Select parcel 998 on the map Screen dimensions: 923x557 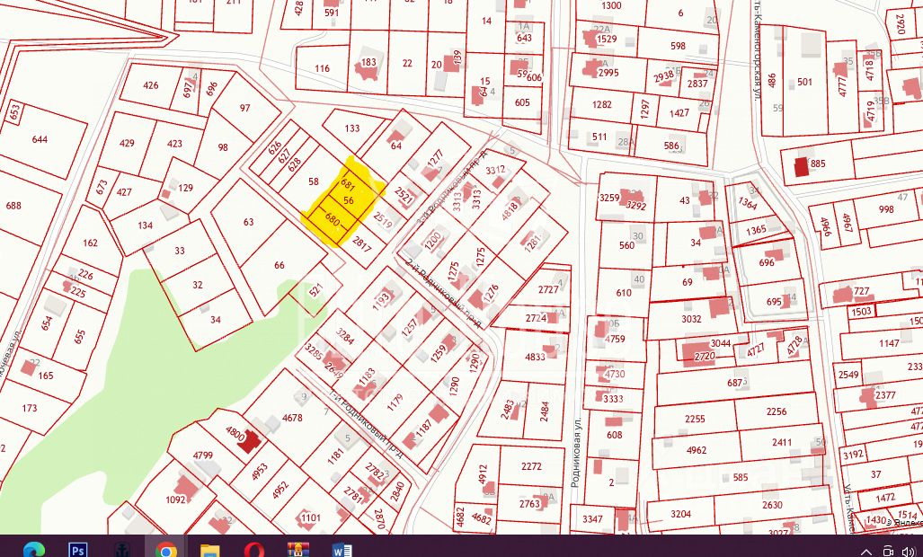pos(885,208)
